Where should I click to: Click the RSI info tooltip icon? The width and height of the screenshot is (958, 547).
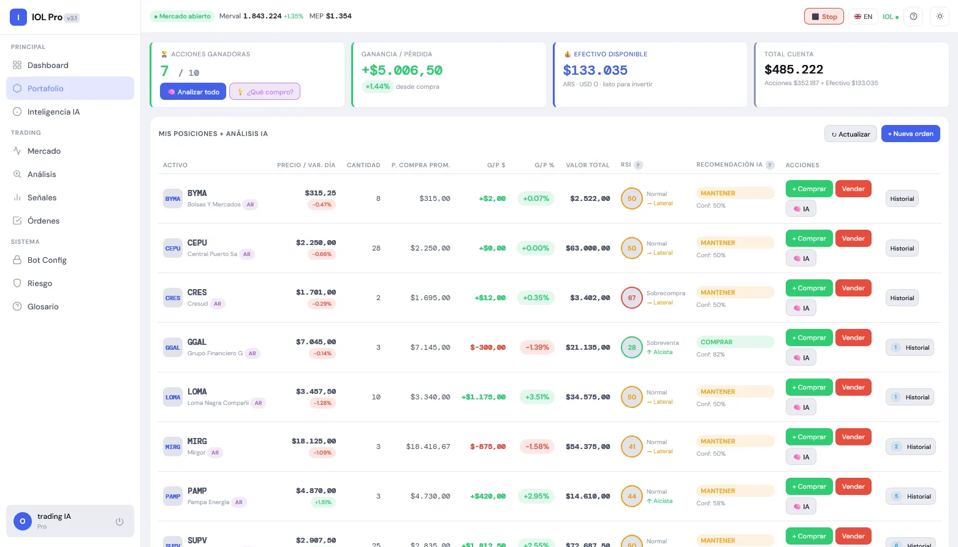pyautogui.click(x=638, y=165)
